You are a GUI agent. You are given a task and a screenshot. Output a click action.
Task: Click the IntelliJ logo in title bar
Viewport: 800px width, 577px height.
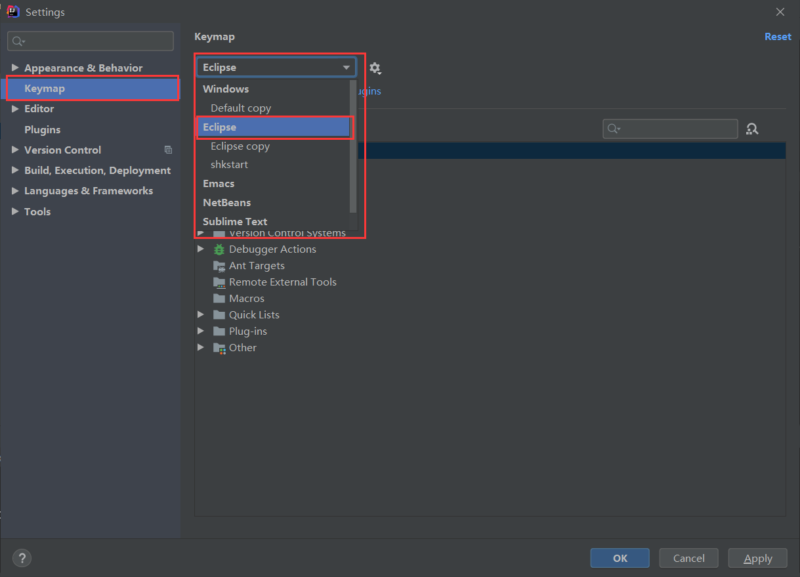[x=13, y=12]
